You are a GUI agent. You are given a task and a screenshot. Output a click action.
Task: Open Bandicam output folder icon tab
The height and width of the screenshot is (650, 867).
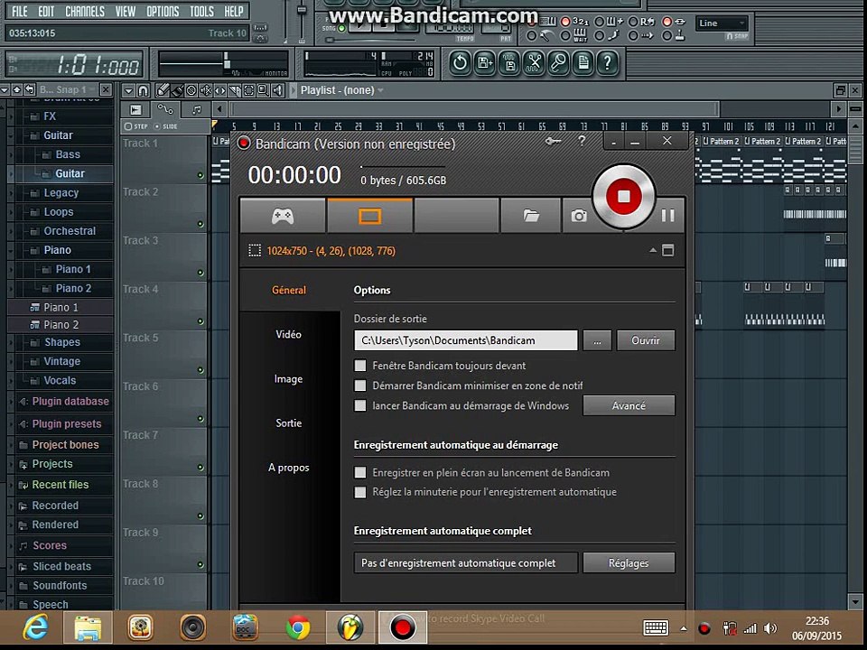(531, 216)
